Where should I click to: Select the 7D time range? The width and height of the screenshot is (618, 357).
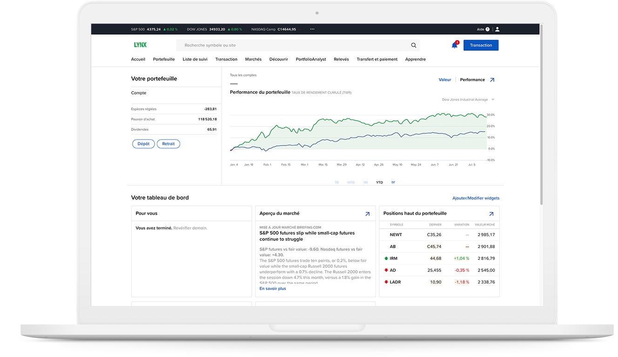pyautogui.click(x=336, y=183)
